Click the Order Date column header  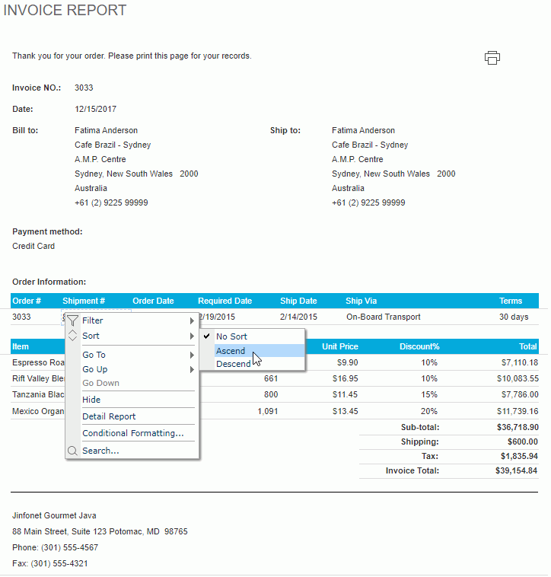(x=153, y=301)
